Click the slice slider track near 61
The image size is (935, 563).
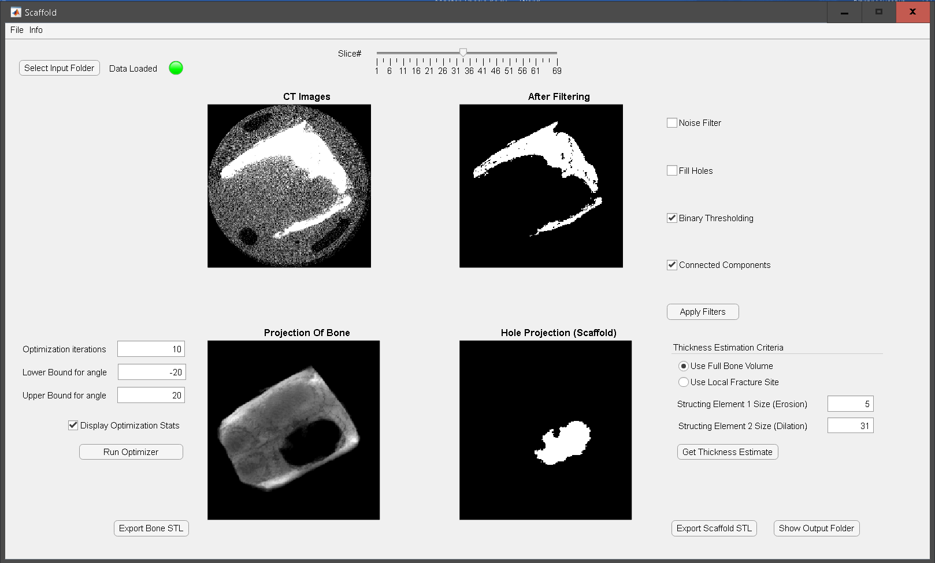(535, 53)
